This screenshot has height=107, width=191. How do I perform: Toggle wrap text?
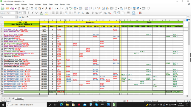click(x=66, y=13)
